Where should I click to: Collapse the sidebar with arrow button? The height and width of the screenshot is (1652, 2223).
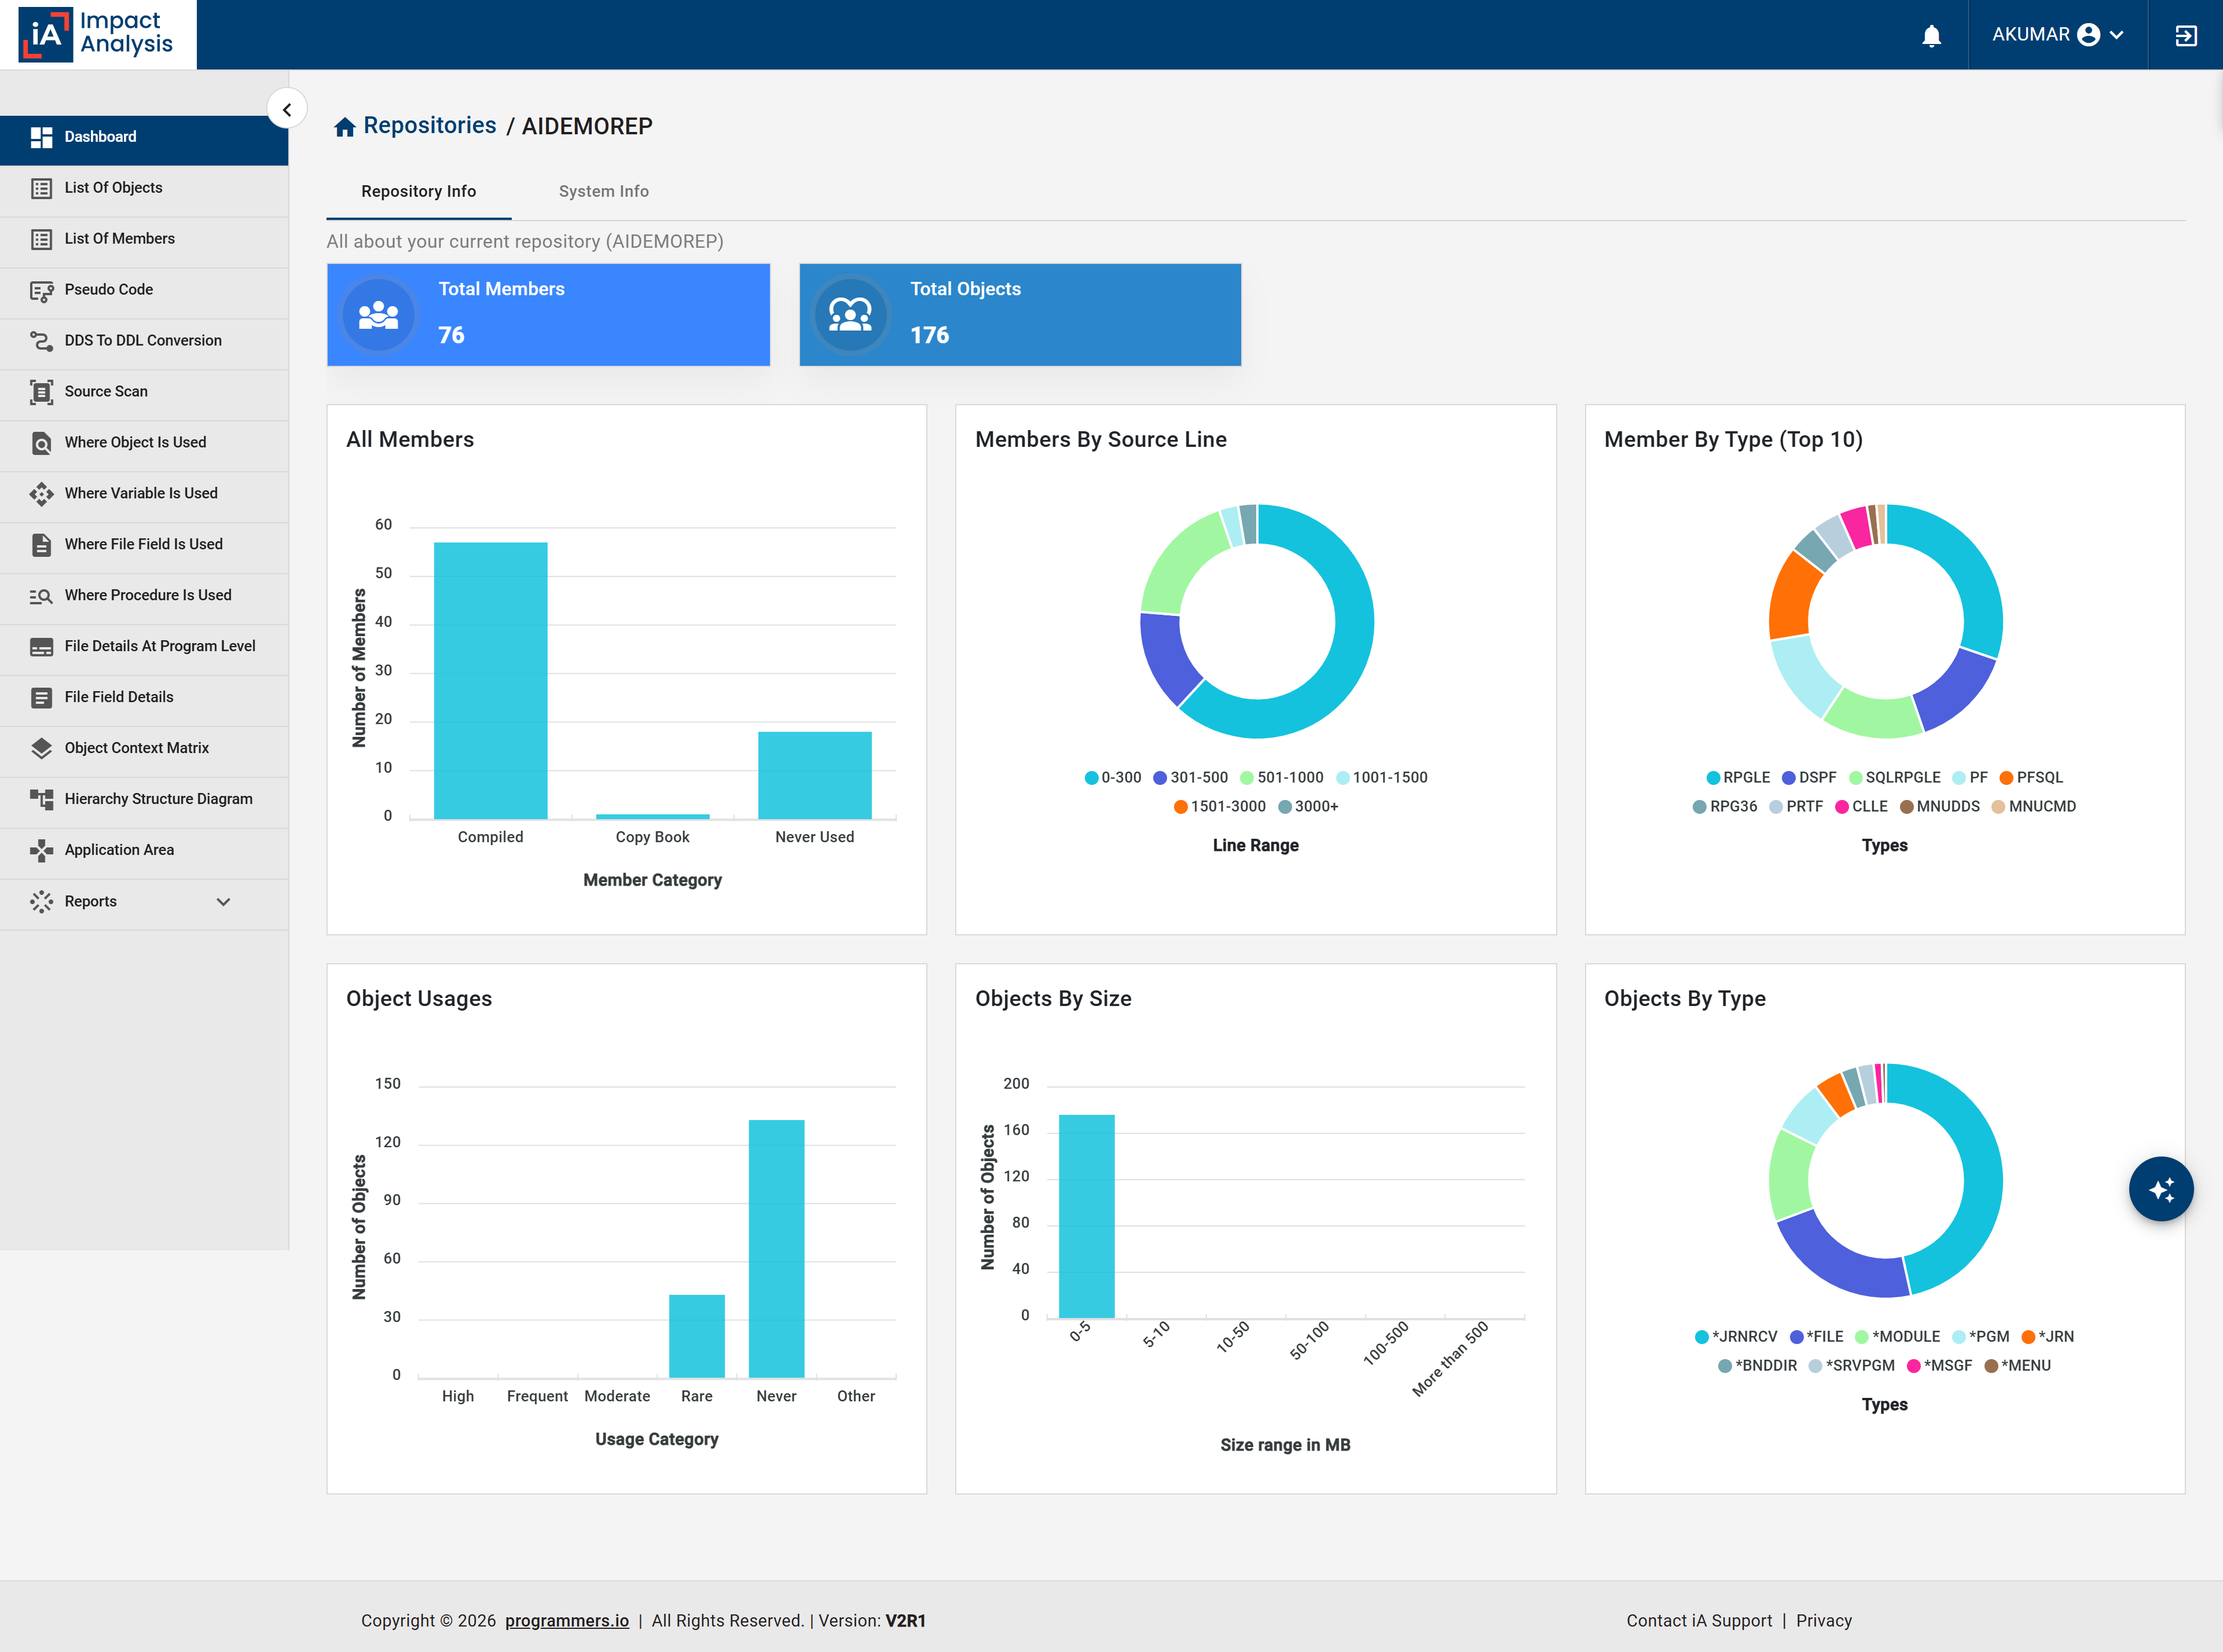pyautogui.click(x=287, y=109)
